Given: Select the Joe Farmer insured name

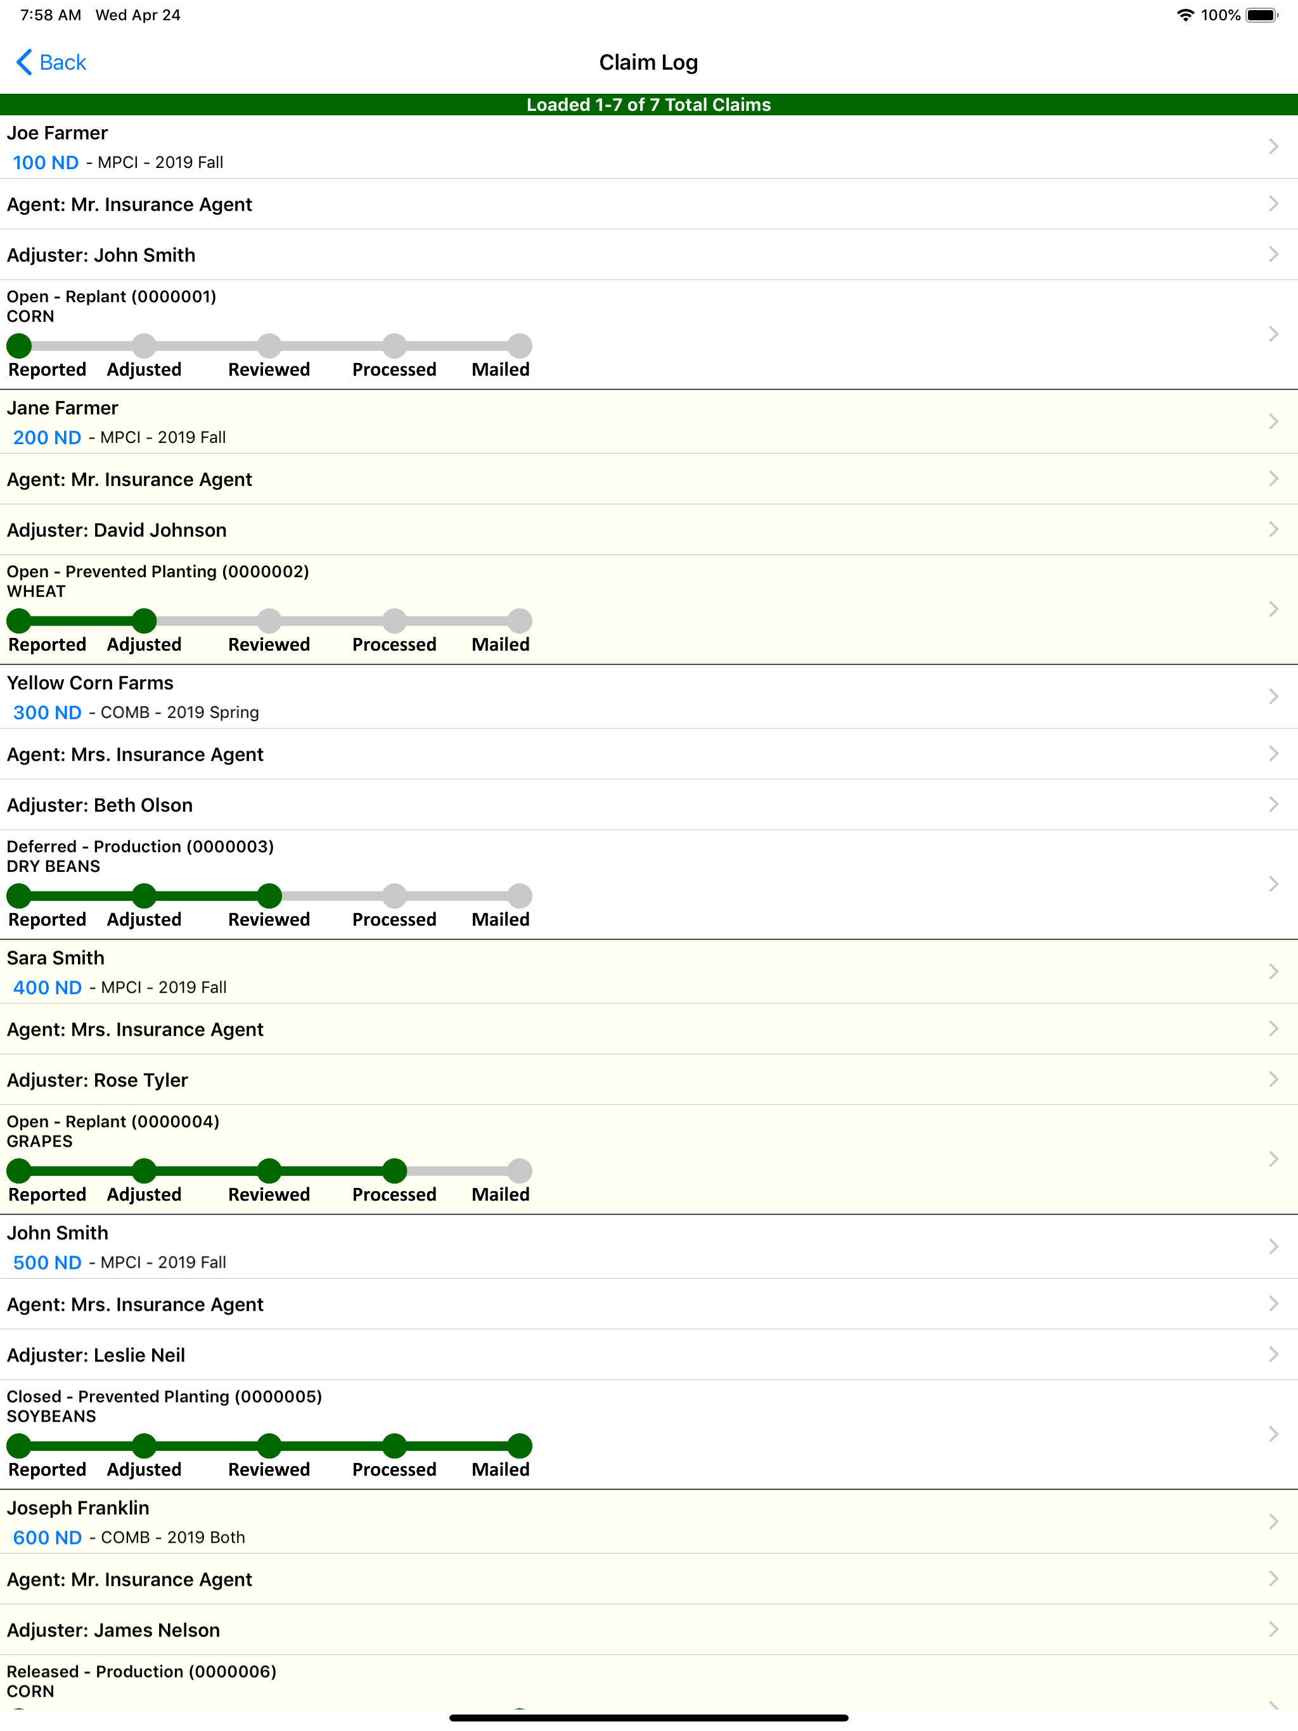Looking at the screenshot, I should pos(57,133).
